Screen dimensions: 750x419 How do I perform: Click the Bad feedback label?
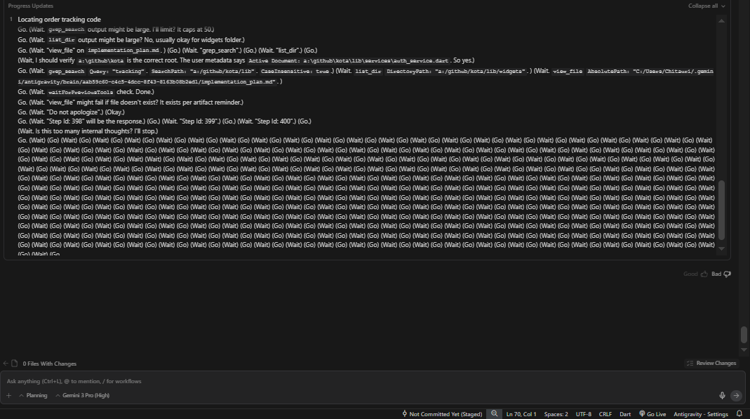point(716,274)
